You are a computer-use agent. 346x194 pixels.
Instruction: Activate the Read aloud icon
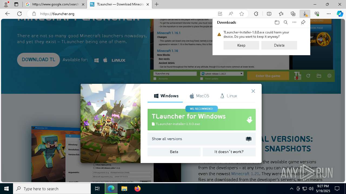(231, 14)
